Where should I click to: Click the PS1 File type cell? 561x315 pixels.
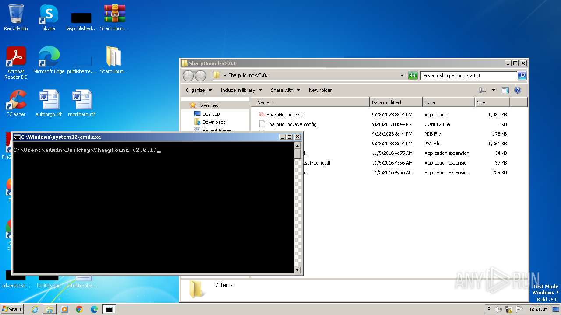(432, 143)
